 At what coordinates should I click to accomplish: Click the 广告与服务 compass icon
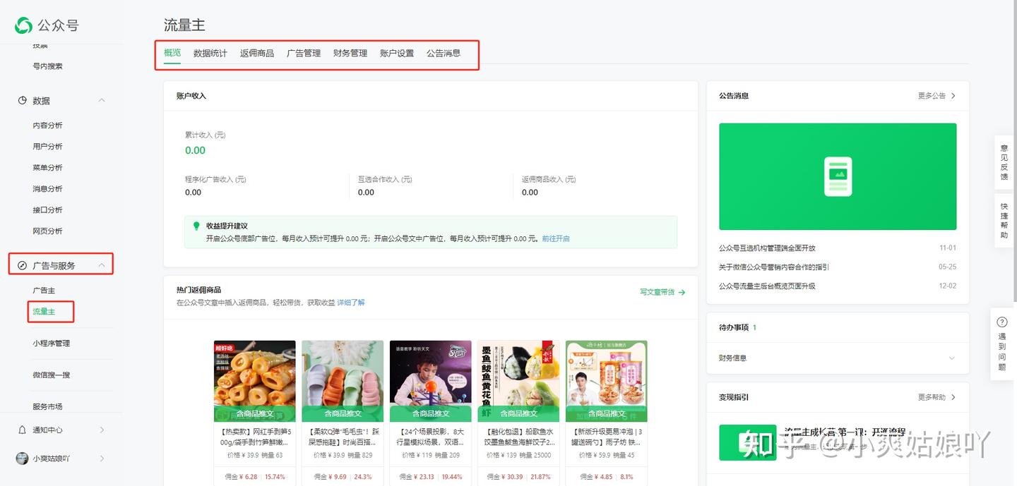coord(23,265)
